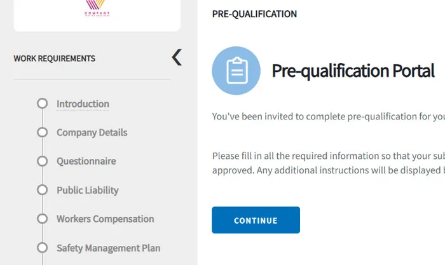Select the Safety Management Plan step circle
Image resolution: width=445 pixels, height=265 pixels.
(x=43, y=248)
